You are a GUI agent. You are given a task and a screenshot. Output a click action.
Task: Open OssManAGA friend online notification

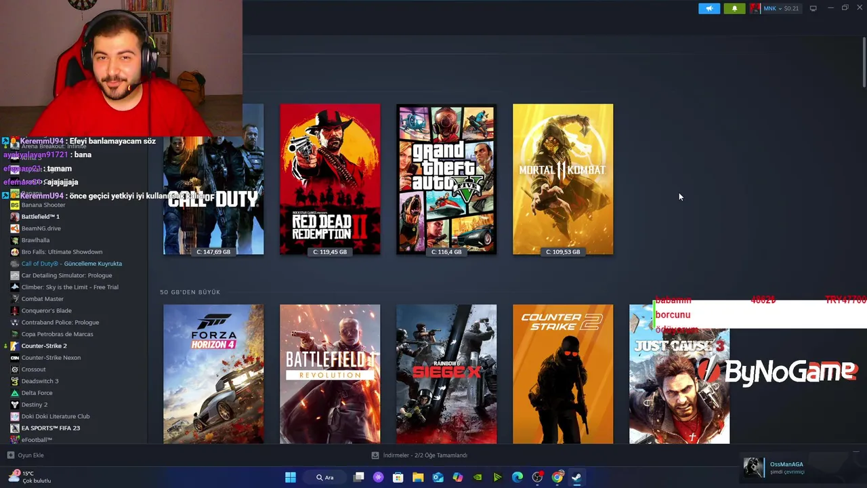click(x=801, y=468)
